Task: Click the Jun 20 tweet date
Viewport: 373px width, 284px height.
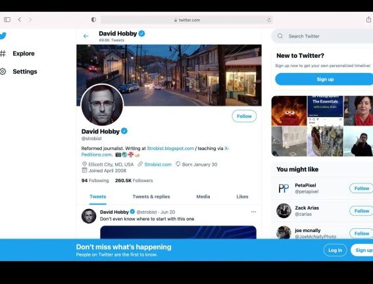Action: point(168,212)
